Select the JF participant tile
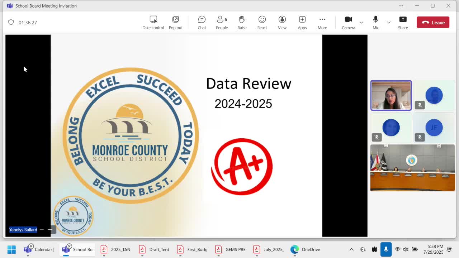The height and width of the screenshot is (258, 459). point(434,128)
